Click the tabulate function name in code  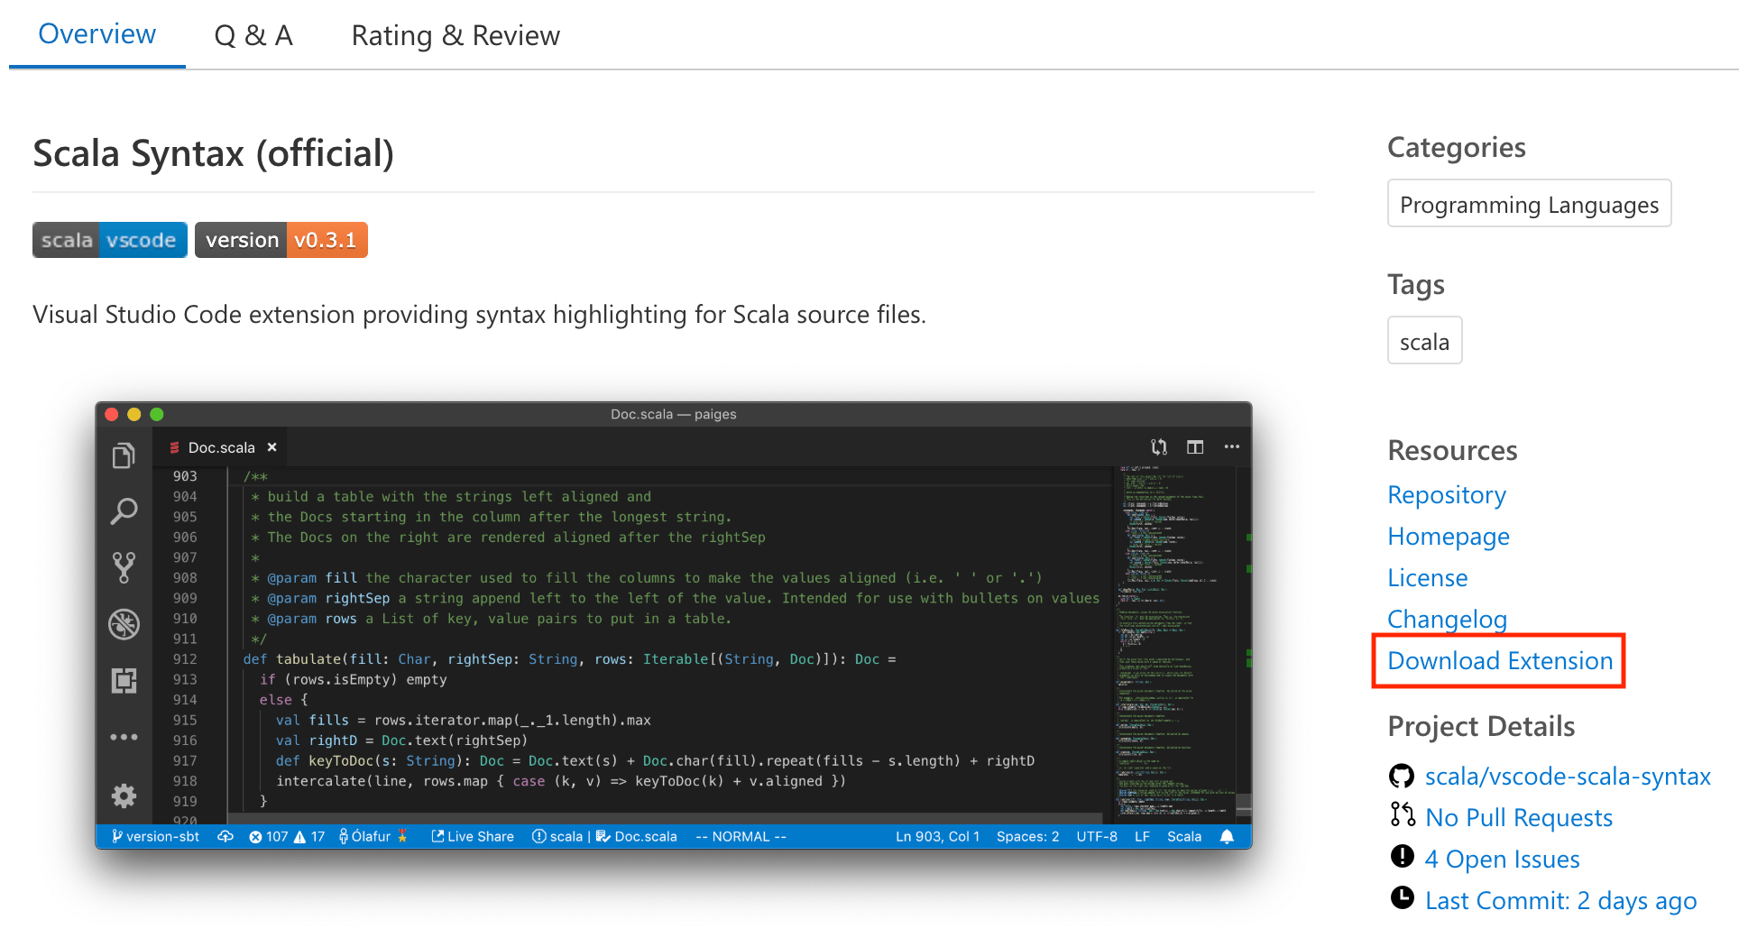click(308, 659)
